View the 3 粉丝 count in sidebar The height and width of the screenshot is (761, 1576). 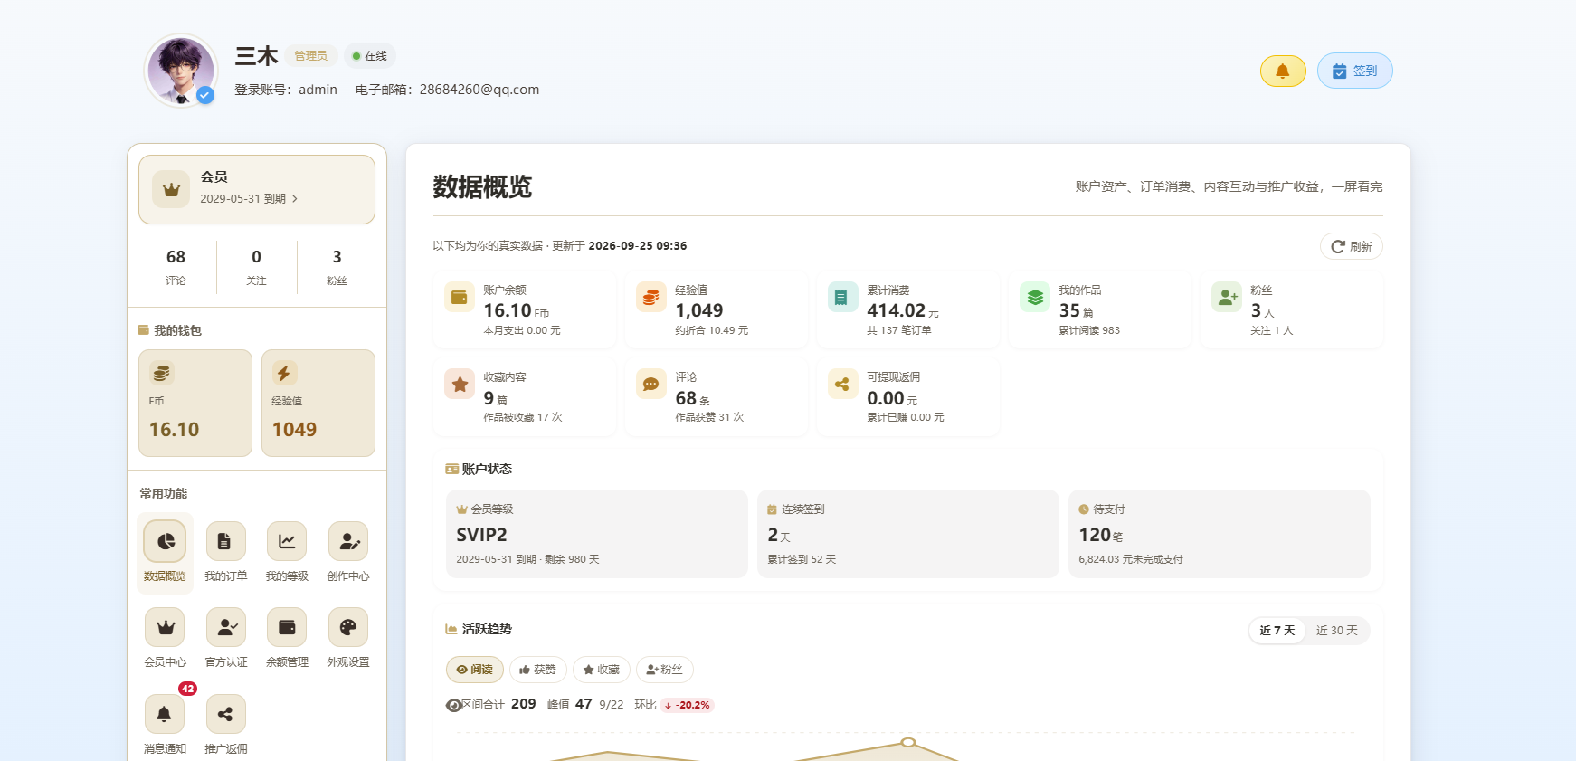click(337, 267)
